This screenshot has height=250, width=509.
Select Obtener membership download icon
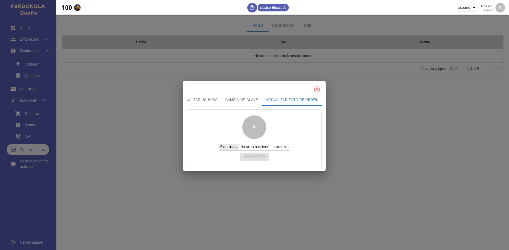(x=18, y=64)
